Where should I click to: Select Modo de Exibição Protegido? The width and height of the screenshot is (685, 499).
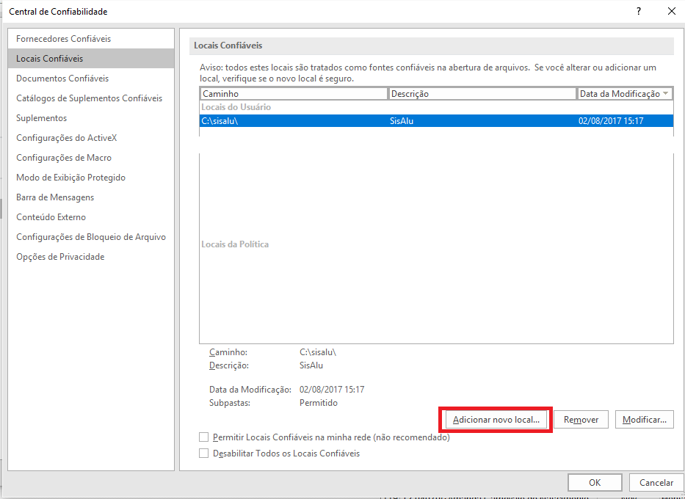91,178
